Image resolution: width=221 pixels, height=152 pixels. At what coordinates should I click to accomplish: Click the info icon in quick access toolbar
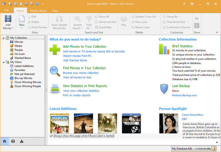[37, 4]
